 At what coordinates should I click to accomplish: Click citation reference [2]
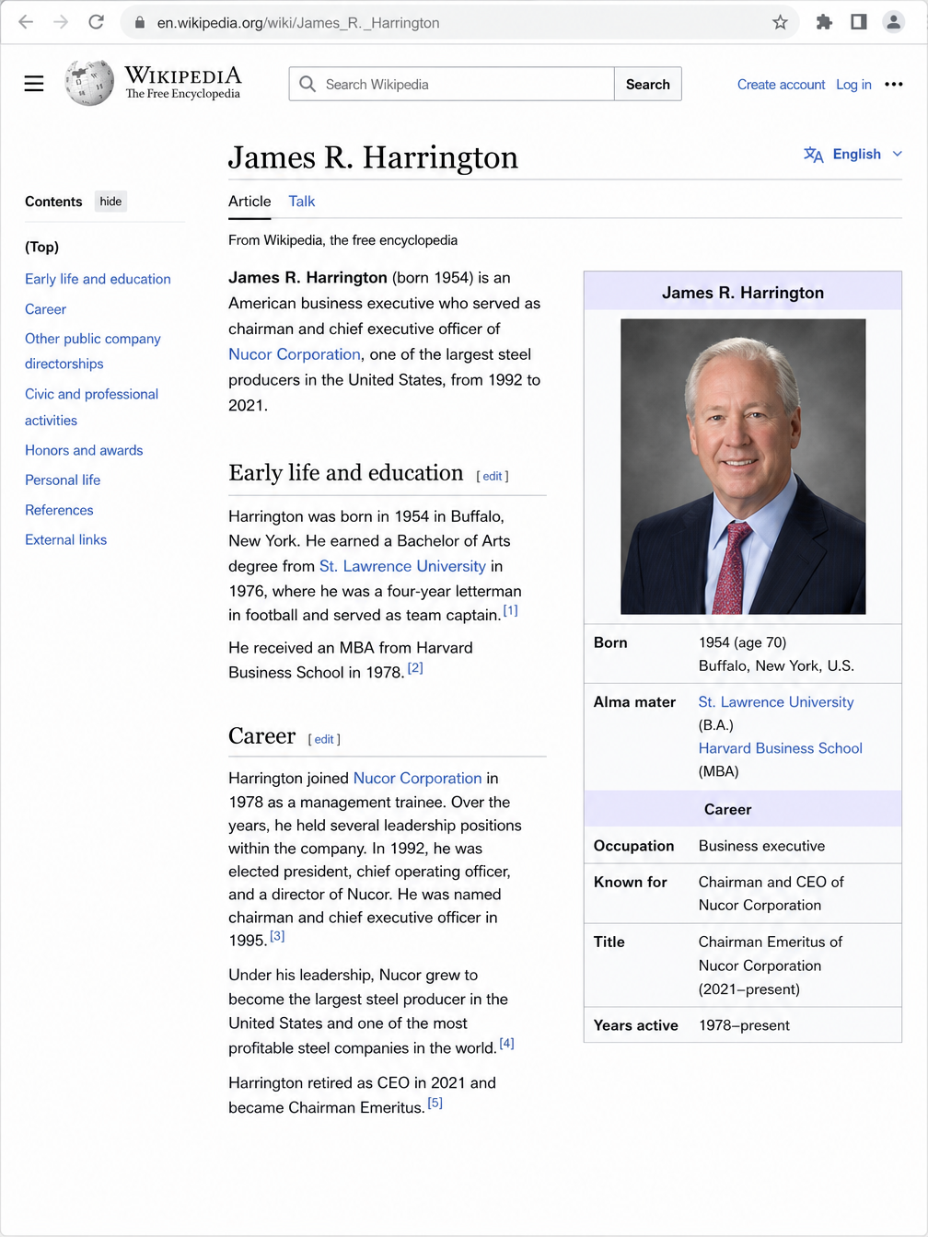tap(415, 668)
